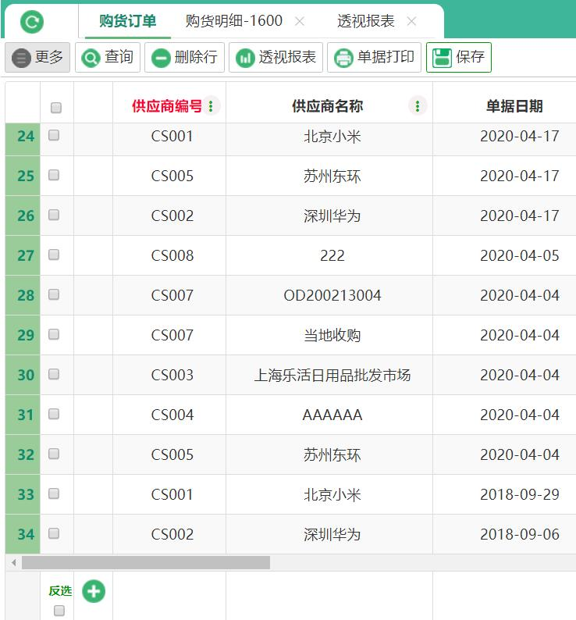Switch to the 购货明细-1600 tab
The image size is (576, 620).
pyautogui.click(x=234, y=22)
